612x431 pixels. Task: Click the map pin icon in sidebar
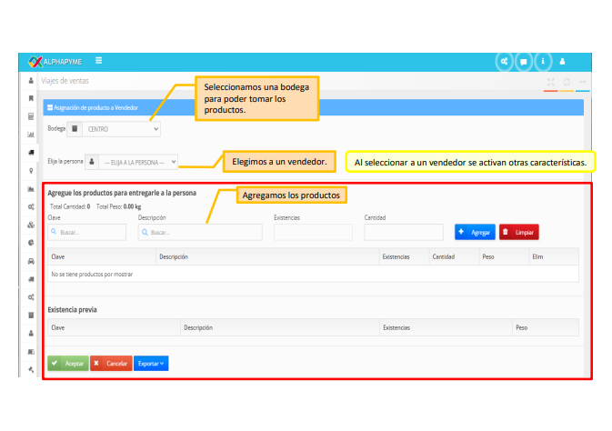[x=31, y=170]
